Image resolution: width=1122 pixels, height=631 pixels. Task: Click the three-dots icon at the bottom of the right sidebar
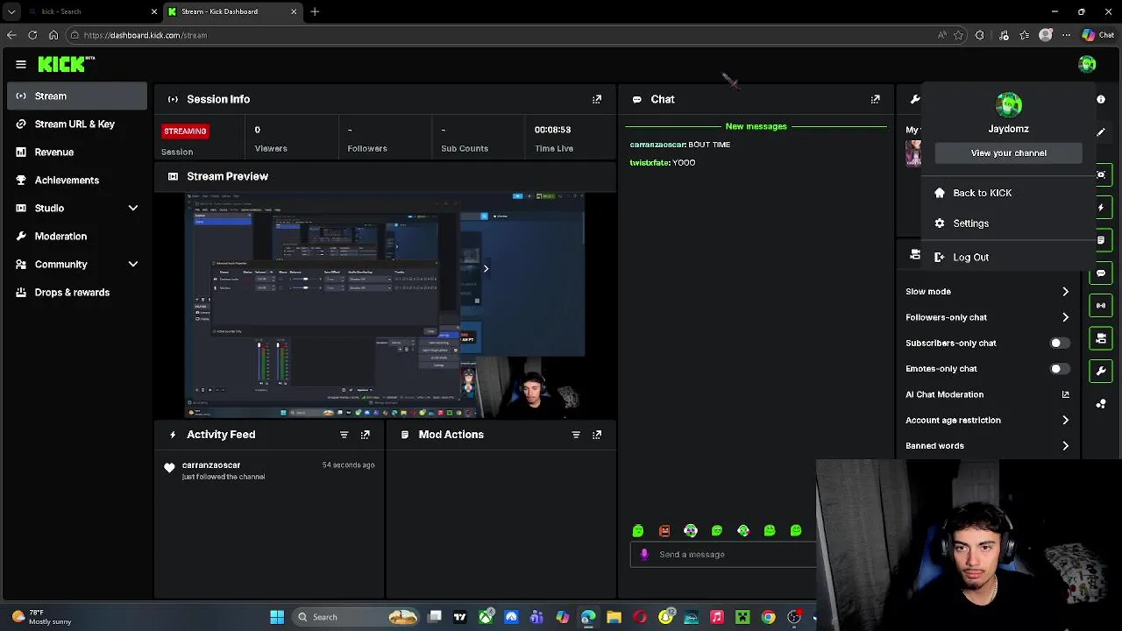point(1101,403)
